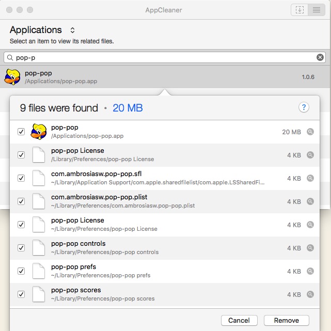This screenshot has height=331, width=331.
Task: Click 20 MB size of pop-pop.app row
Action: click(x=291, y=132)
